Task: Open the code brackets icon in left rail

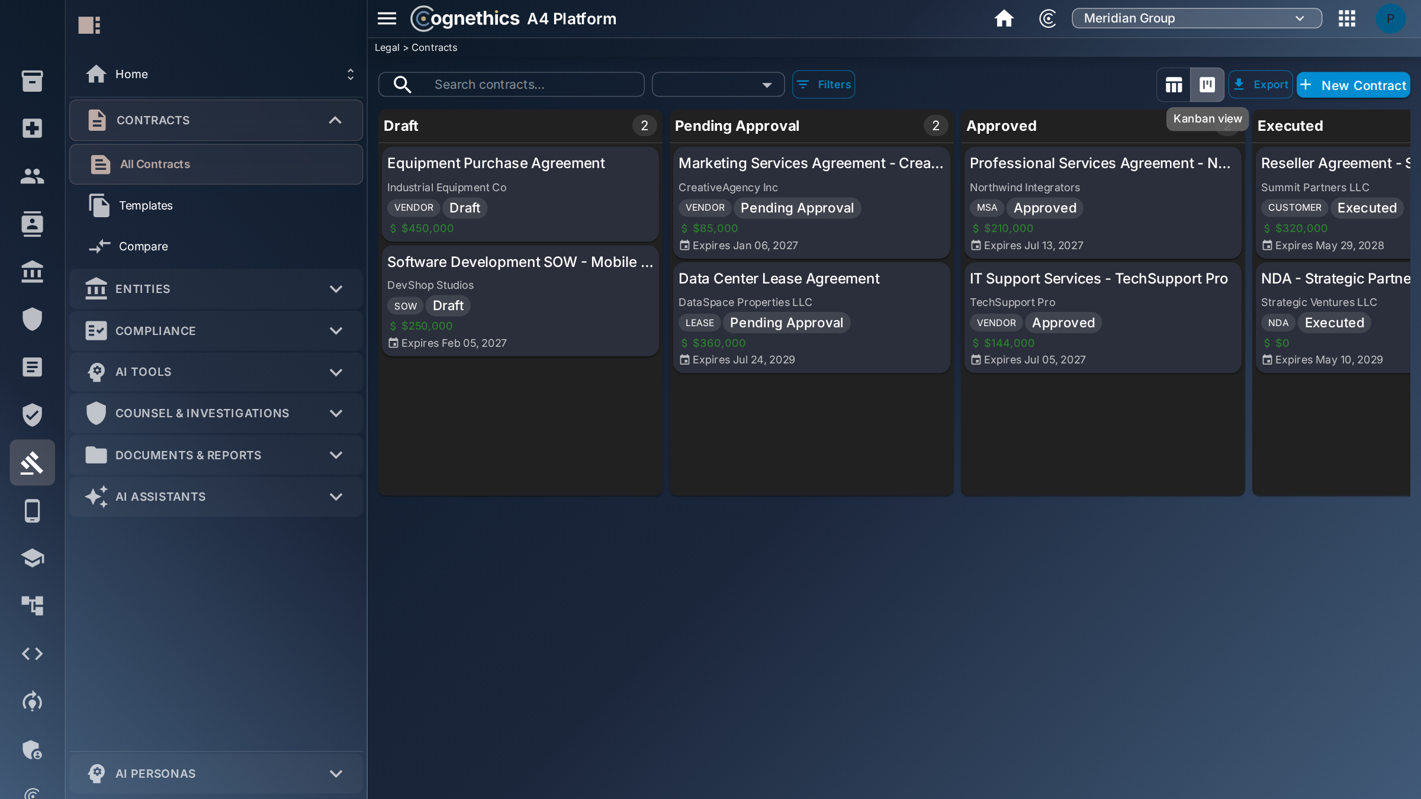Action: coord(32,653)
